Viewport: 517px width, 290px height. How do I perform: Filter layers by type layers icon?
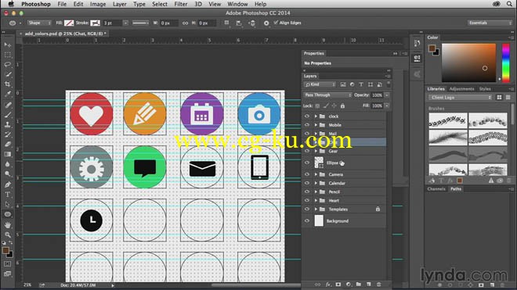pyautogui.click(x=361, y=84)
